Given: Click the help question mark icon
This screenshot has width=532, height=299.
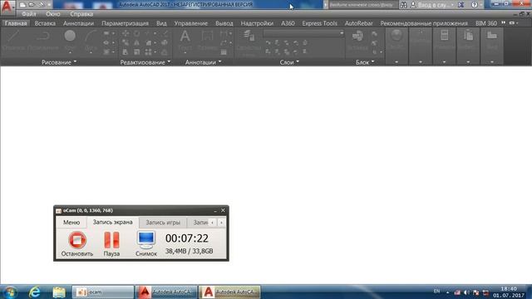Looking at the screenshot, I should pyautogui.click(x=475, y=5).
